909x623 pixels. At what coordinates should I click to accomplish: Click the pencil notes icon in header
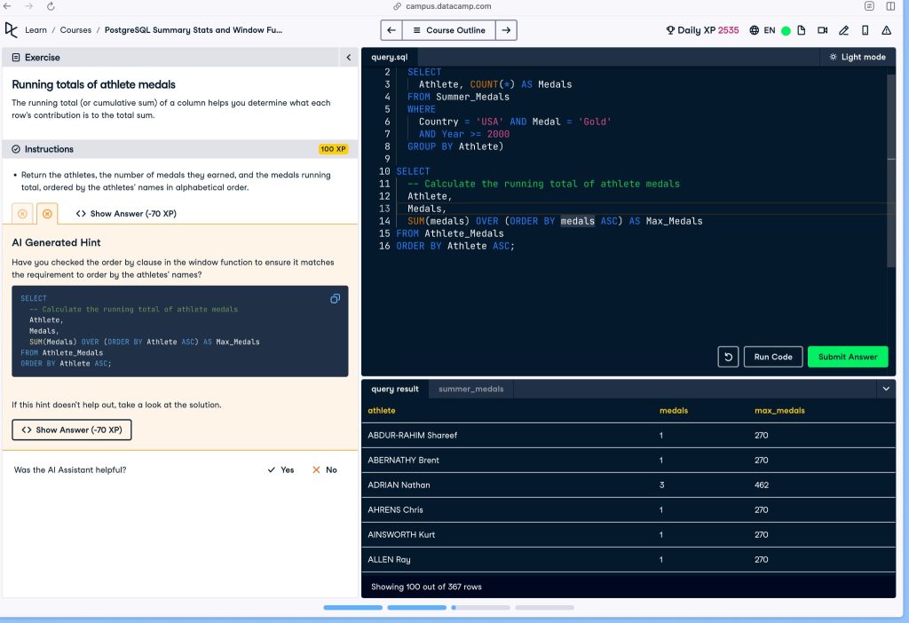coord(843,30)
